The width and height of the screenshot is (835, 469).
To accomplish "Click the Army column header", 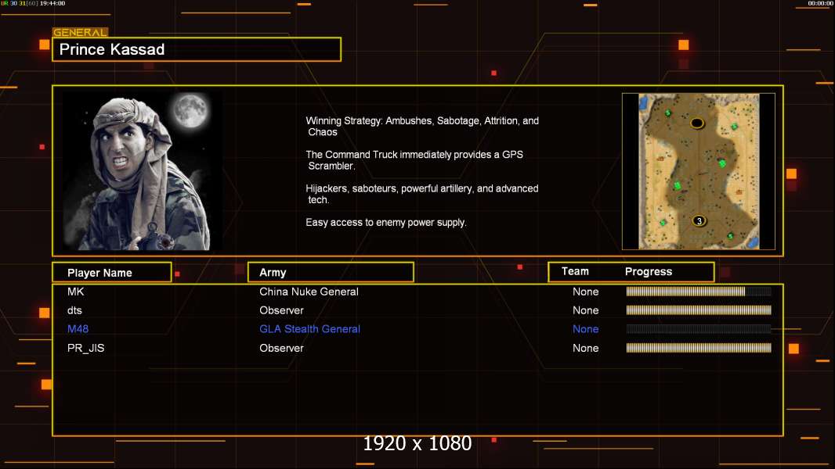I will tap(331, 273).
